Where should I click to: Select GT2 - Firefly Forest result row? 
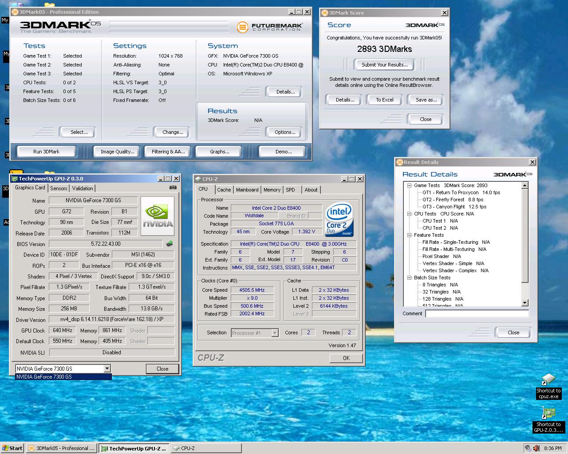(x=453, y=200)
